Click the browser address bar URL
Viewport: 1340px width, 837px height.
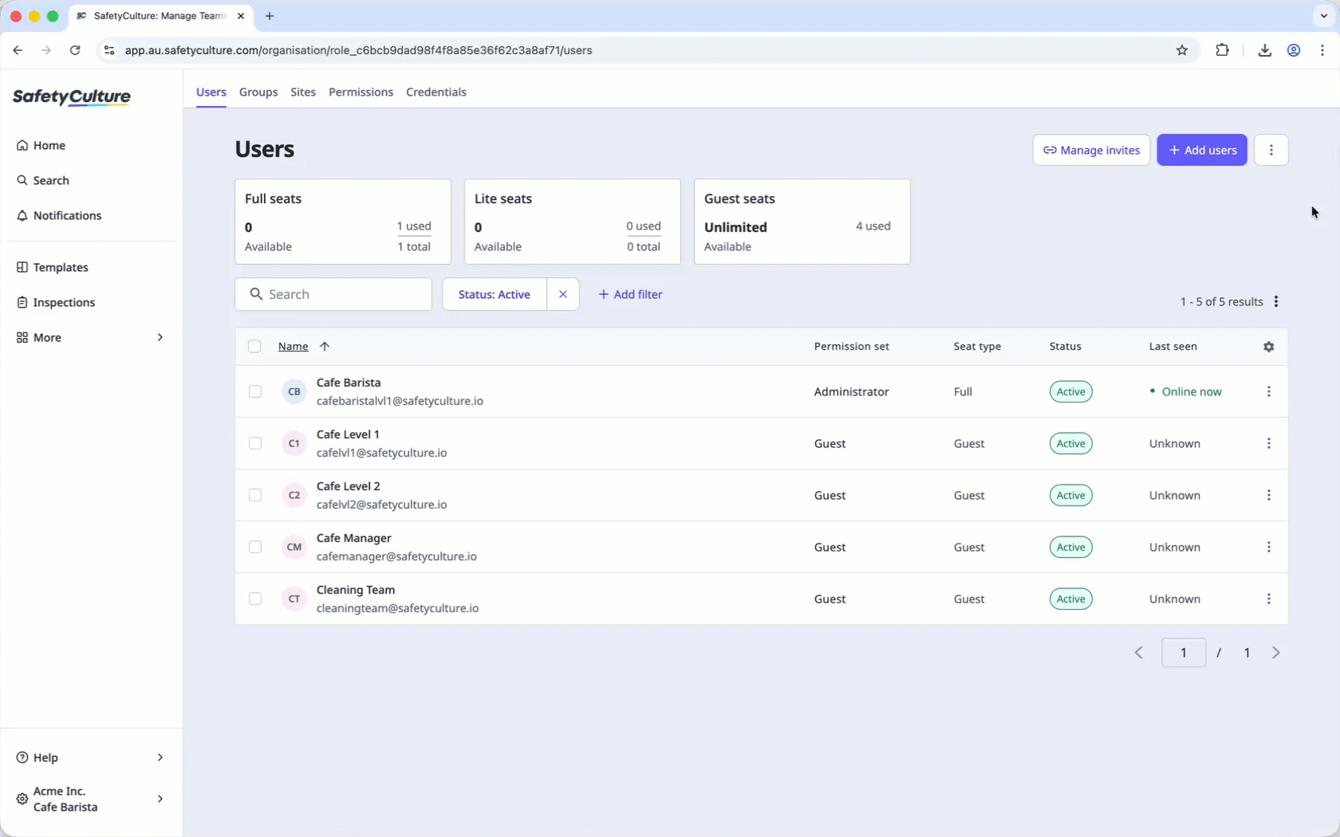pyautogui.click(x=358, y=50)
